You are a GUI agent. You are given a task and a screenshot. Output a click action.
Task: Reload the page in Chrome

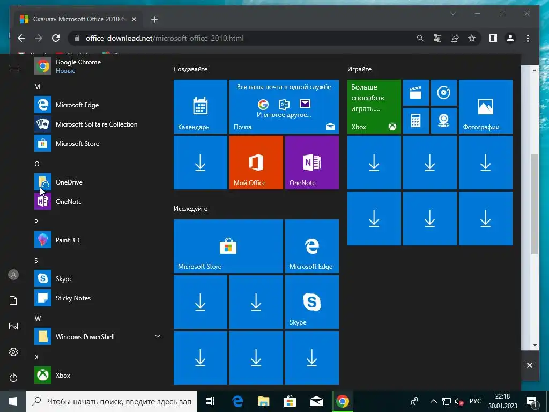click(56, 38)
